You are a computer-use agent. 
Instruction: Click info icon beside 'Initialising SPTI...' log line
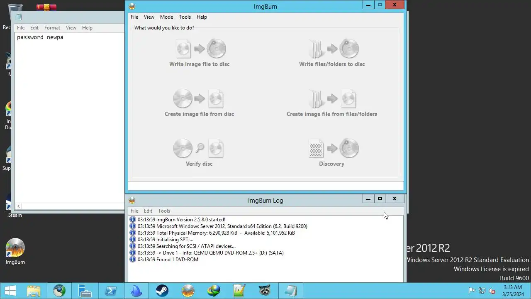click(x=133, y=240)
